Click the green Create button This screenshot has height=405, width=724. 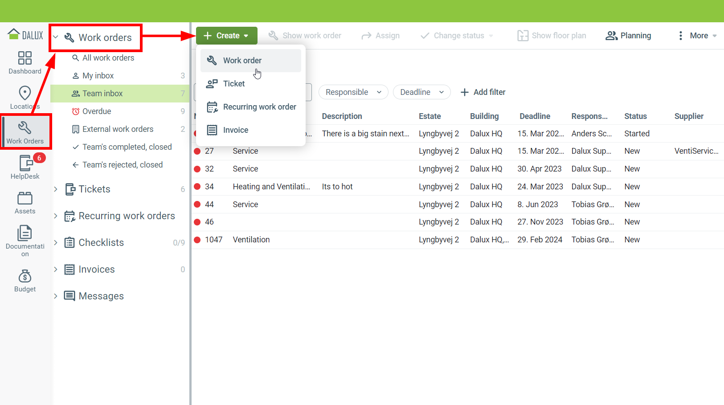pyautogui.click(x=226, y=36)
